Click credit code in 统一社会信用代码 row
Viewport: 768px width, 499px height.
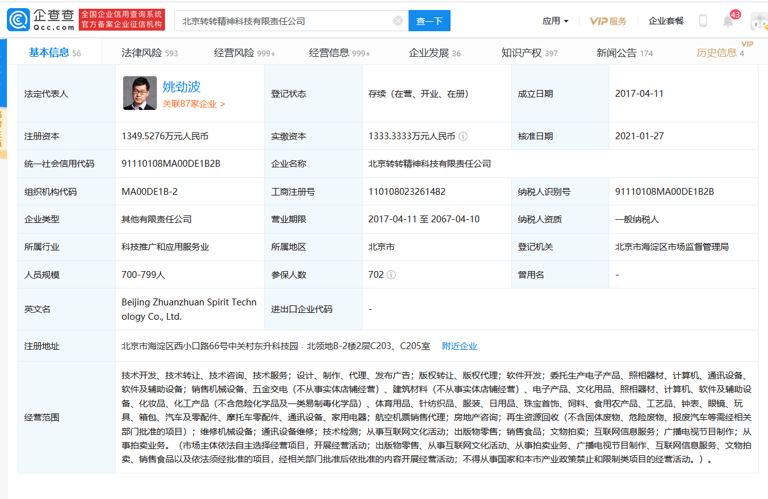(171, 164)
